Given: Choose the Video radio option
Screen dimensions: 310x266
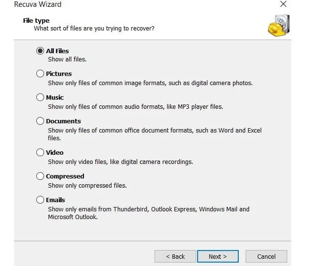Looking at the screenshot, I should click(40, 152).
